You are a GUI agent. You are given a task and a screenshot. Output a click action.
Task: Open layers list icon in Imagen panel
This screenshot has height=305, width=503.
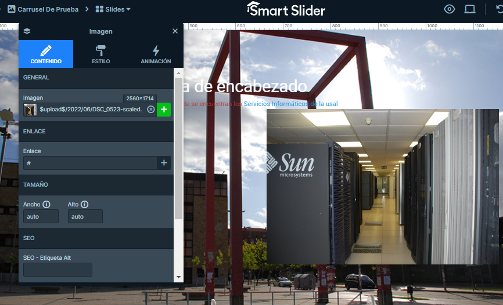coord(27,31)
